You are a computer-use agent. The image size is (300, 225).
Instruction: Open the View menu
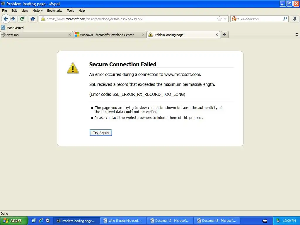coord(25,11)
